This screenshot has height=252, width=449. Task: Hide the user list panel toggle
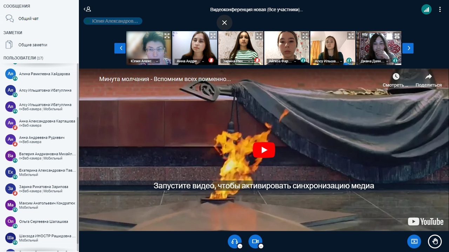click(x=87, y=9)
